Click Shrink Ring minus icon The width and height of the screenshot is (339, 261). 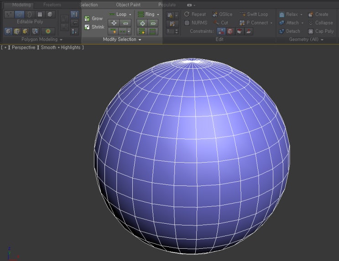click(153, 23)
